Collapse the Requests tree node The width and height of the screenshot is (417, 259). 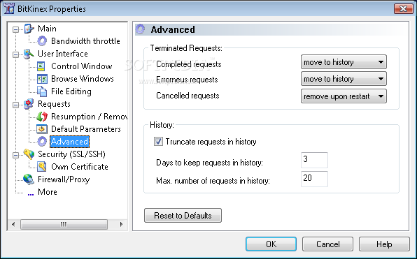click(16, 105)
